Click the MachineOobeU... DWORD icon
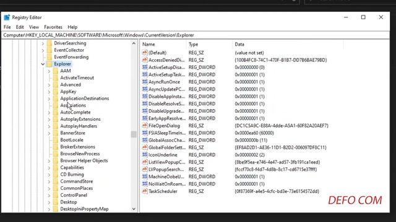Screen dimensions: 396x222 (145, 176)
